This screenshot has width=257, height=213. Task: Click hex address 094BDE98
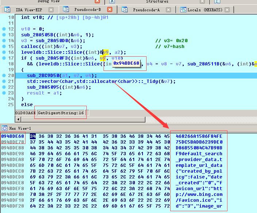[13, 154]
